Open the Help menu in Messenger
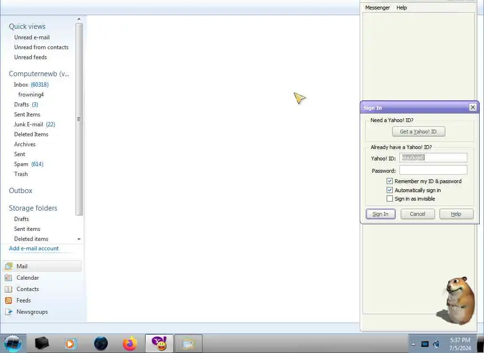Viewport: 484px width, 353px height. click(x=401, y=8)
